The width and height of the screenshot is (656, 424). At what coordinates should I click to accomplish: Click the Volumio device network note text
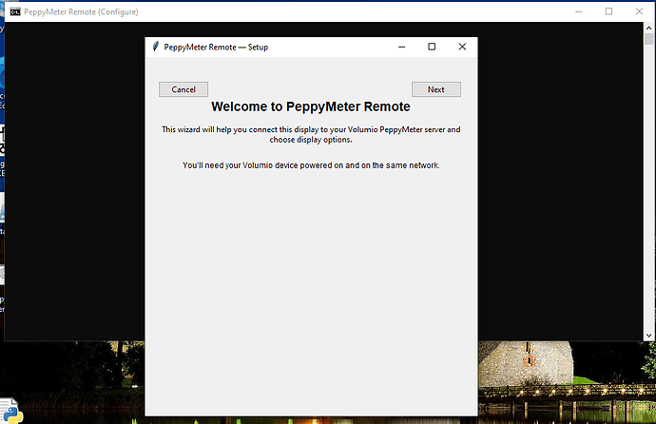coord(310,165)
